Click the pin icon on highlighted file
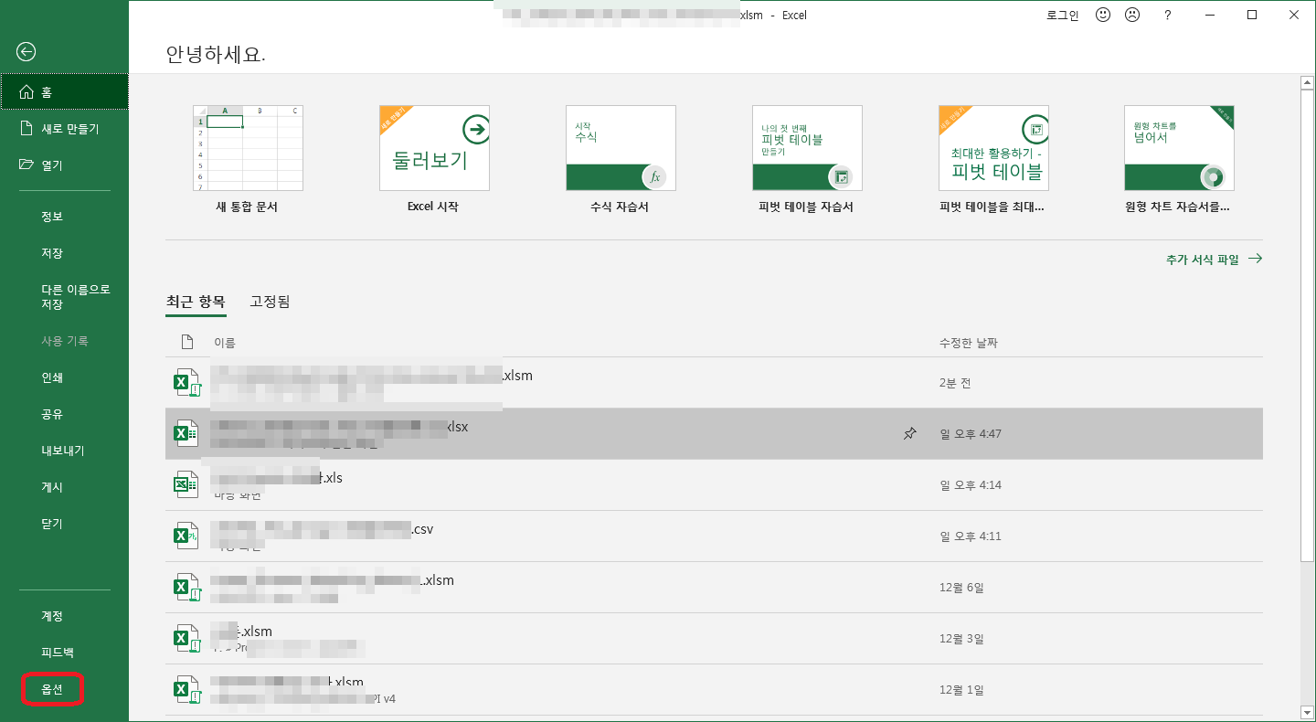The height and width of the screenshot is (722, 1316). tap(909, 434)
